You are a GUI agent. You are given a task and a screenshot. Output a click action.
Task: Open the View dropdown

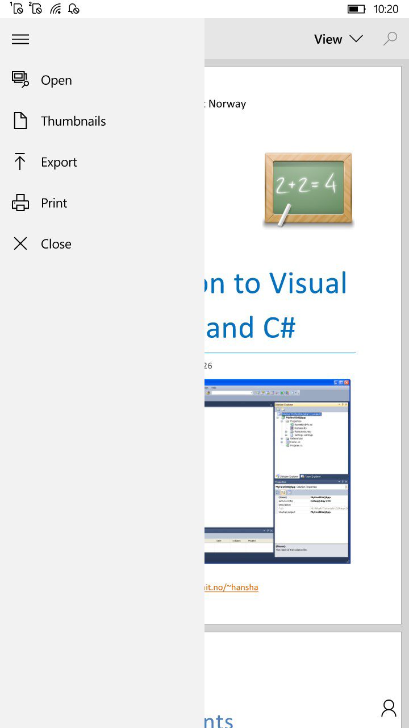pos(339,39)
